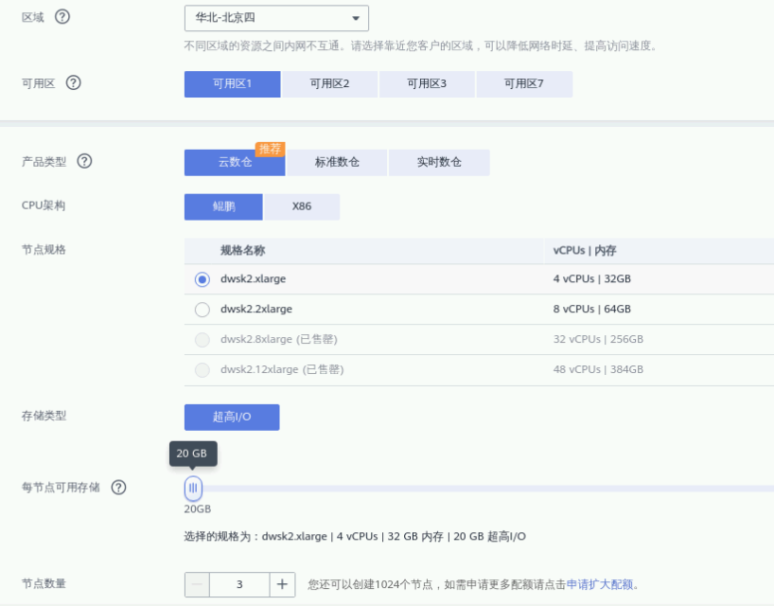
Task: Click the 8 vCPUs | 64GB cell
Action: click(591, 310)
